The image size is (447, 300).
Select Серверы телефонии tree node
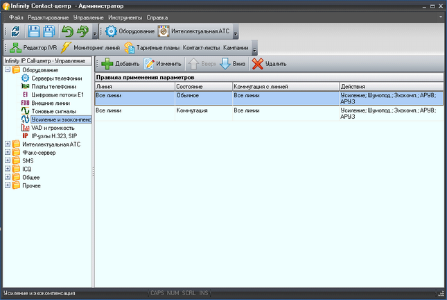(x=57, y=78)
